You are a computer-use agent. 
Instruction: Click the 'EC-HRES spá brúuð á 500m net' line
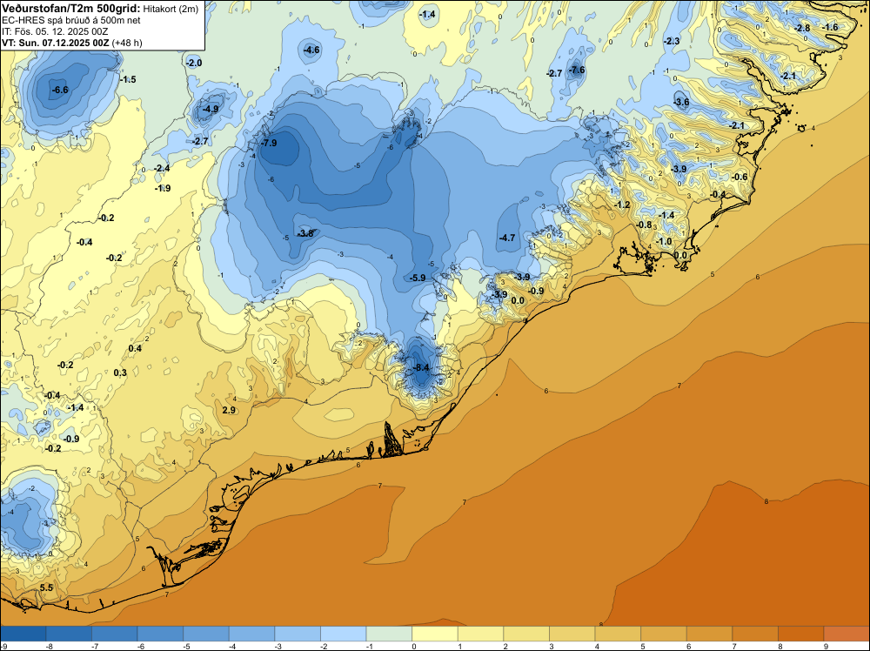tap(70, 20)
